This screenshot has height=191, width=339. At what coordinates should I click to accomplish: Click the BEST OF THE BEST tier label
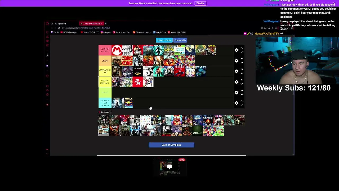105,50
